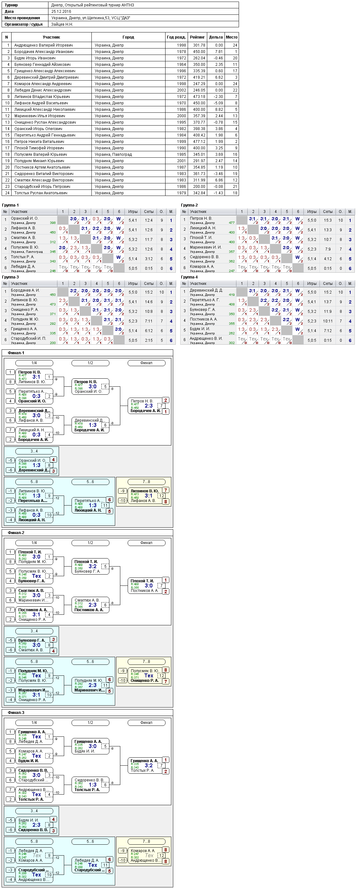Click the Рейтинг column header in participants table
Viewport: 358px width, 889px height.
[197, 37]
